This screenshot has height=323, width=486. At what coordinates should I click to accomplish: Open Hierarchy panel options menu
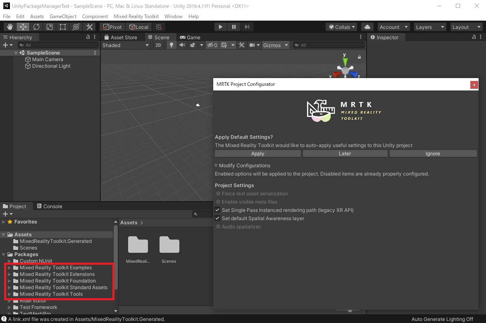95,37
